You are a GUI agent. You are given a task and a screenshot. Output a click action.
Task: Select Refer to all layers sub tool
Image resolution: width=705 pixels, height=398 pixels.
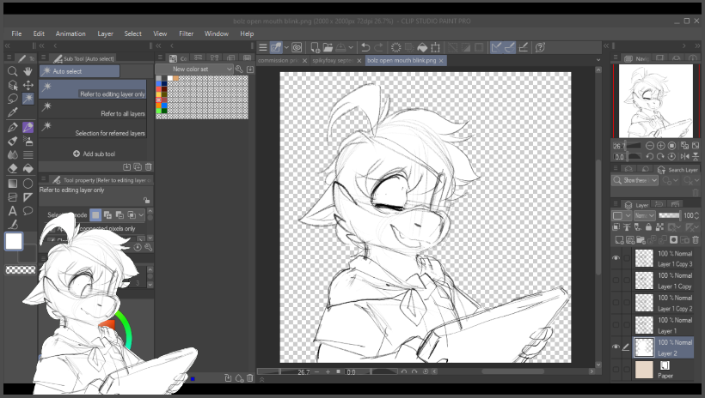[x=93, y=109]
